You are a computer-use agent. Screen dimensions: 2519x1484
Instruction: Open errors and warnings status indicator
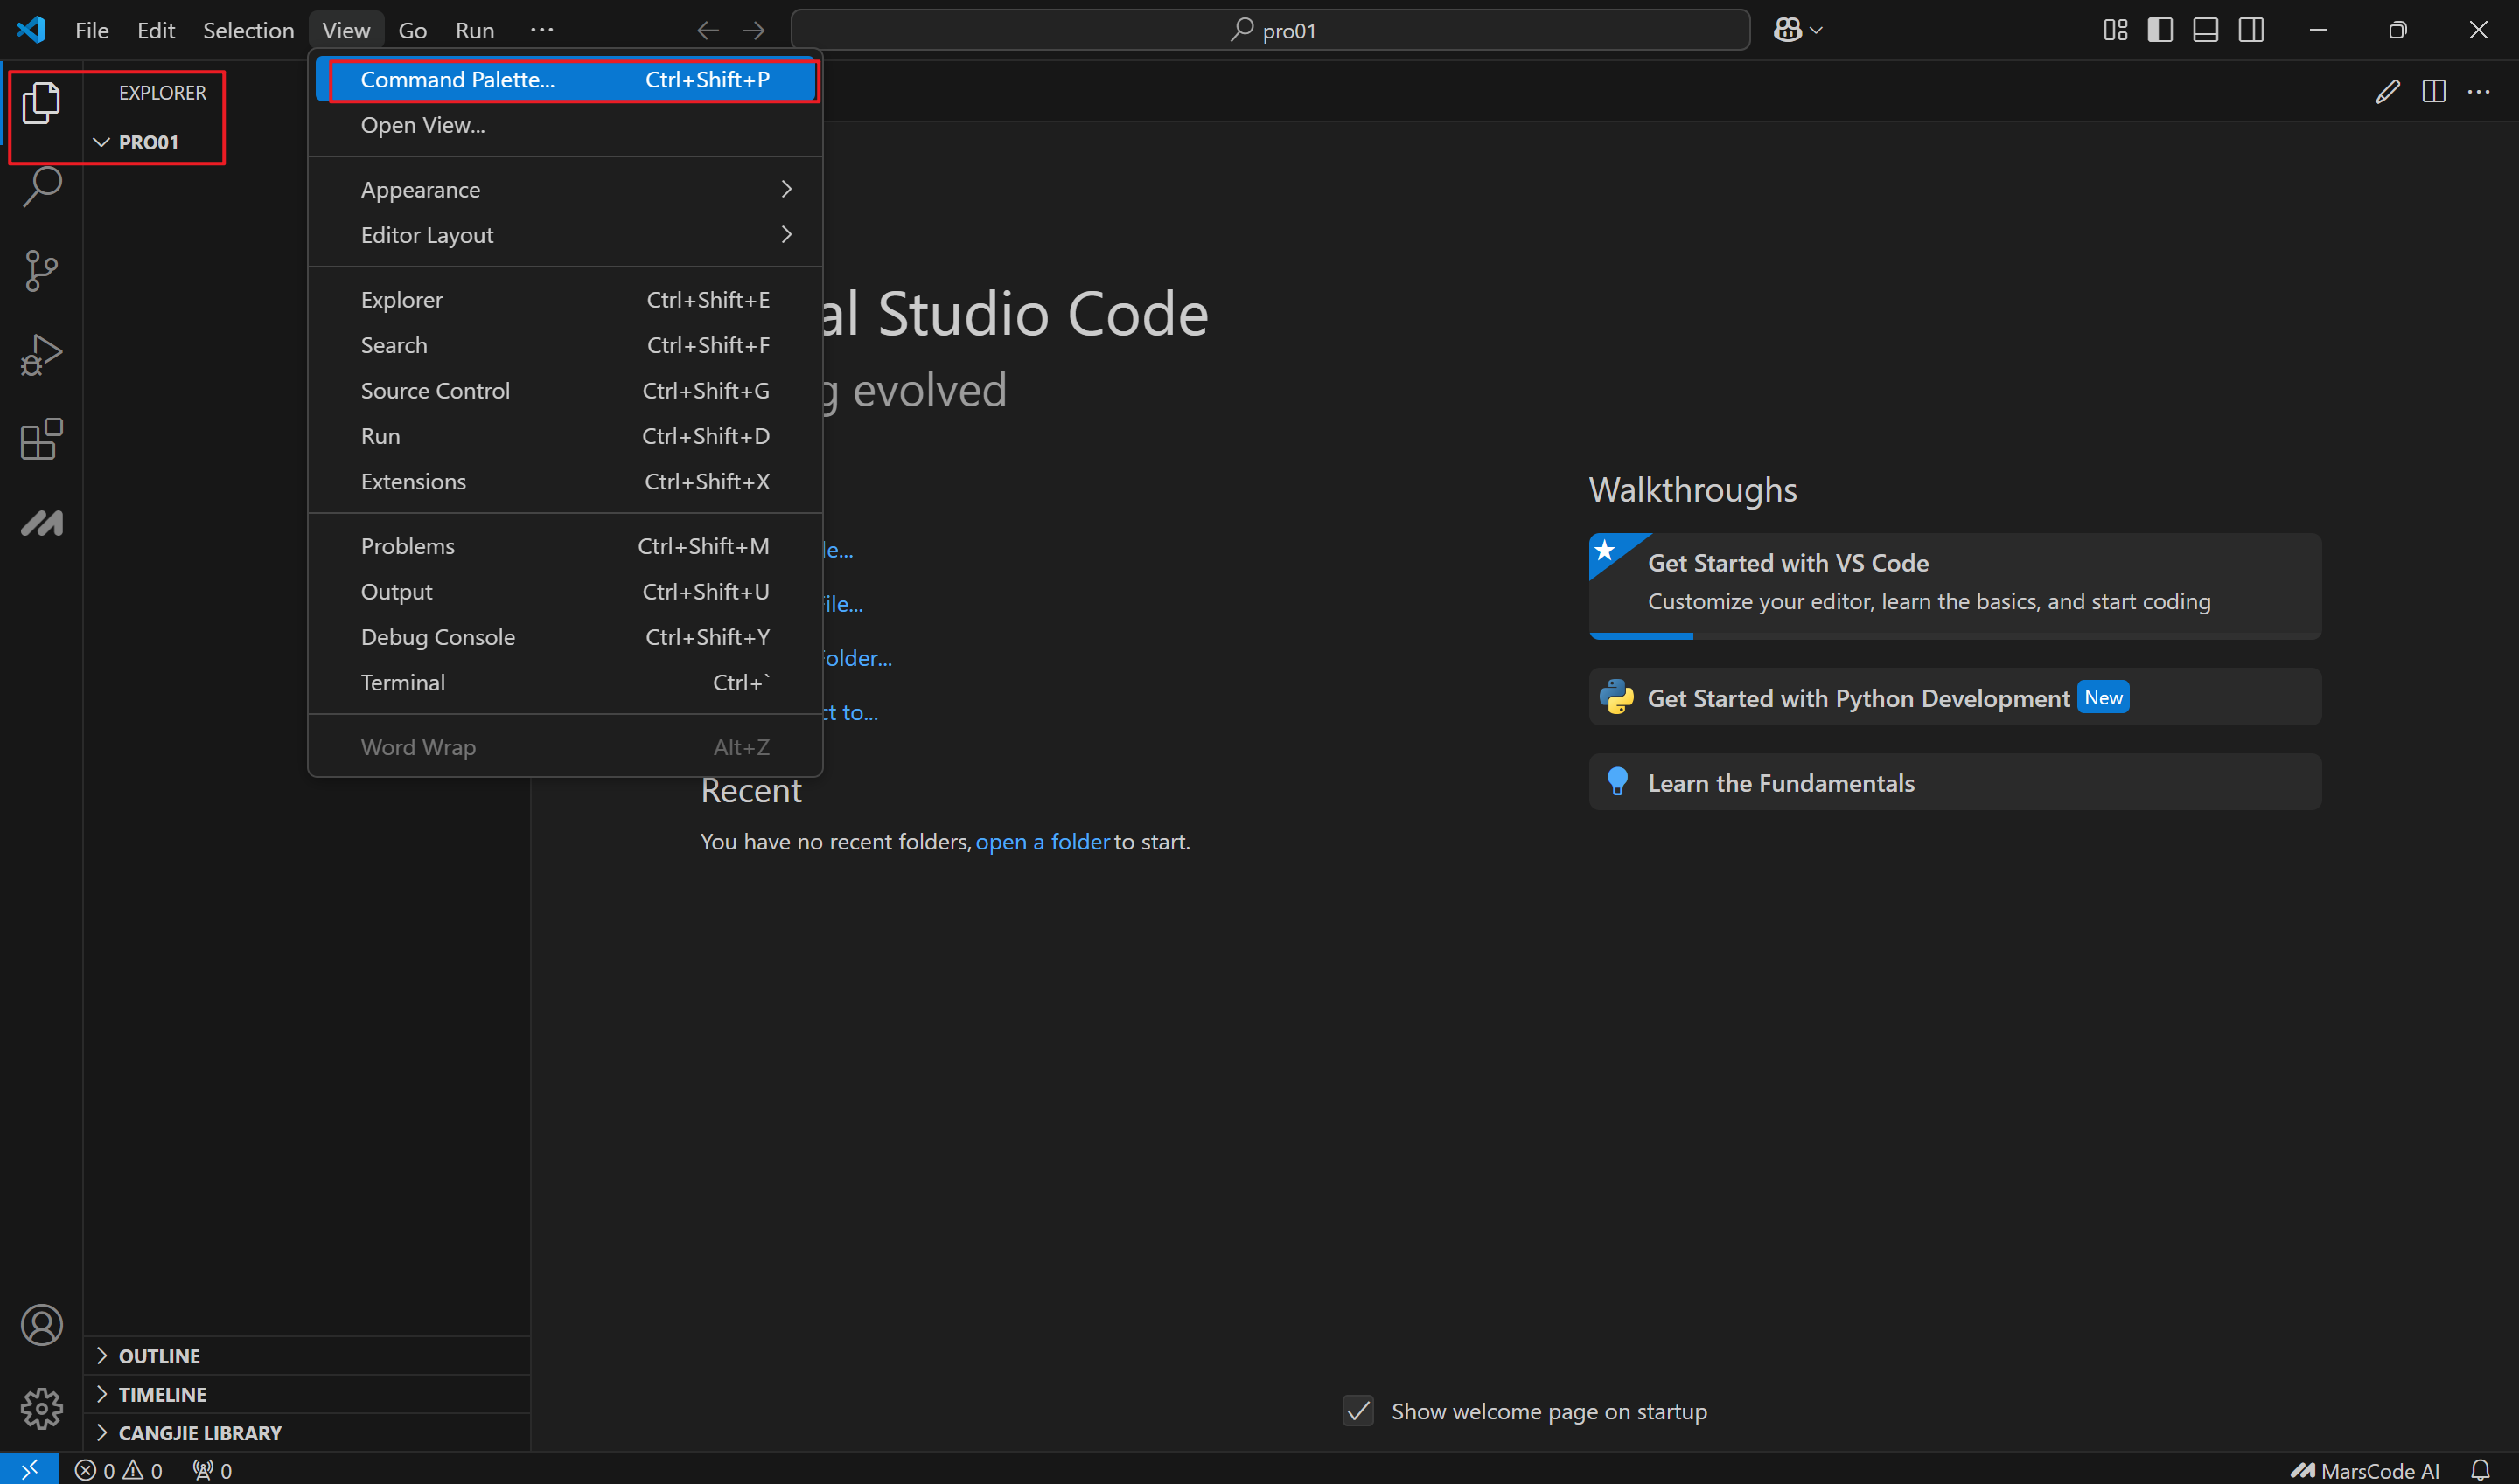point(118,1470)
